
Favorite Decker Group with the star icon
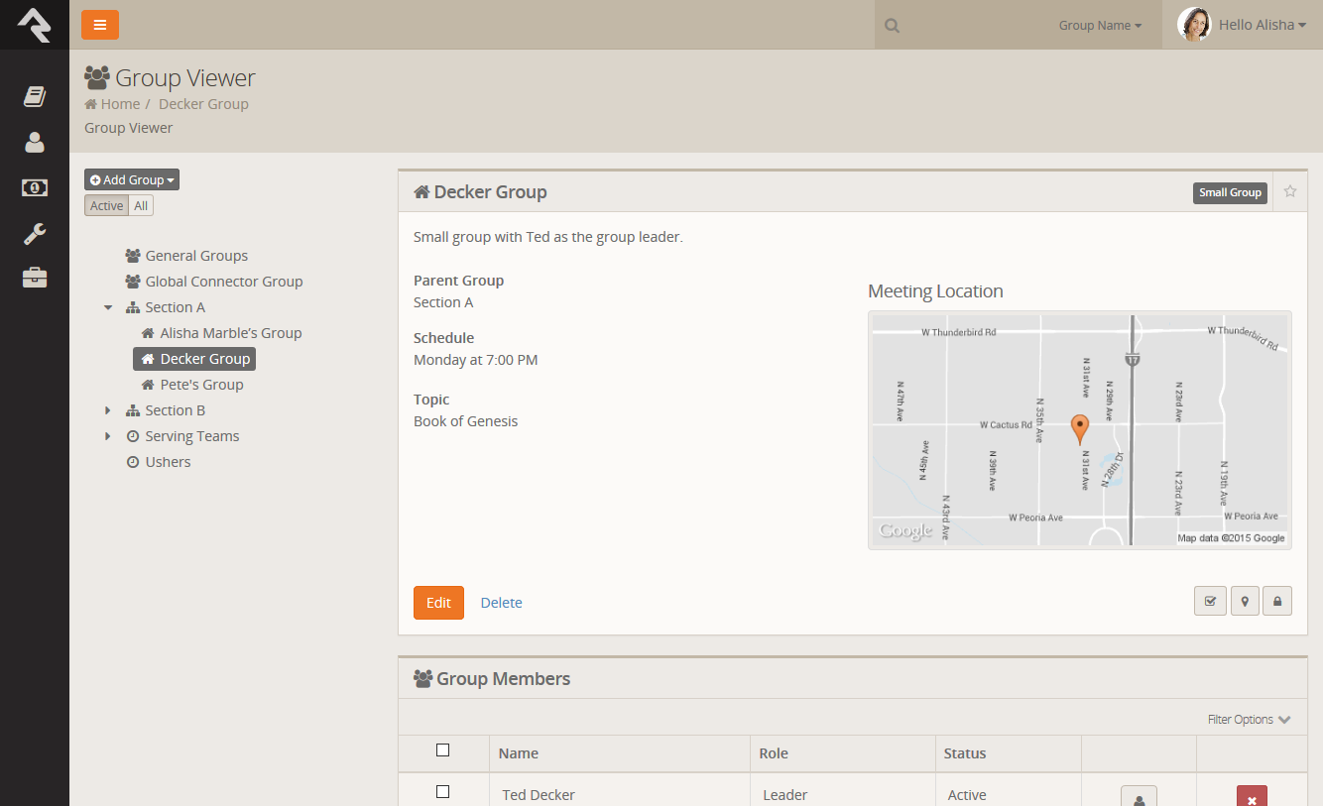click(x=1290, y=191)
